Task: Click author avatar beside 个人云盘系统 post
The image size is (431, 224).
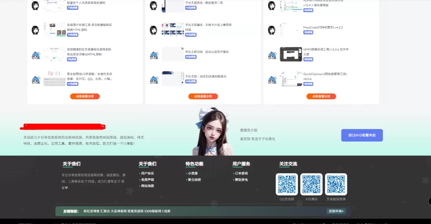Action: [35, 6]
